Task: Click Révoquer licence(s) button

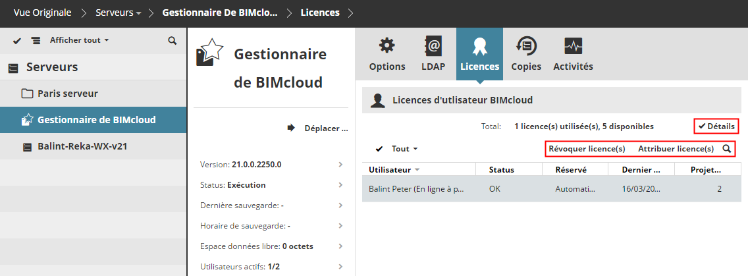Action: [587, 149]
